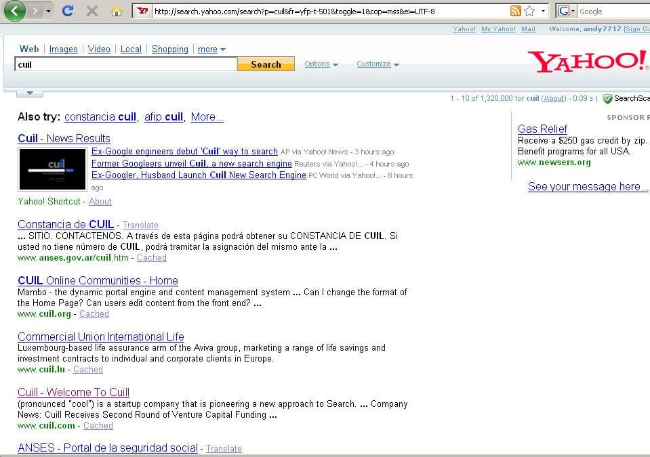Expand the more search categories dropdown
Screen dimensions: 650x457
point(211,49)
